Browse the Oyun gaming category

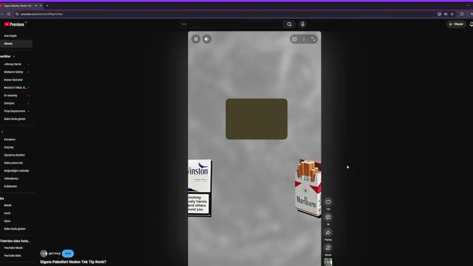coord(7,221)
